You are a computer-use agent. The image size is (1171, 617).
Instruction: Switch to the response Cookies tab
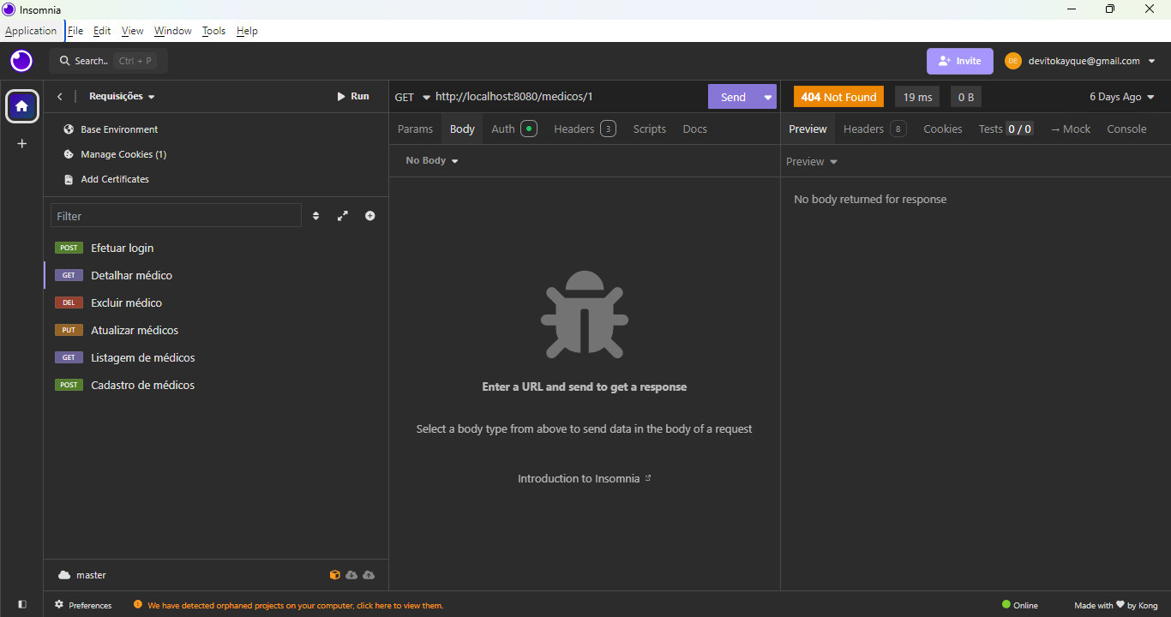pos(943,129)
